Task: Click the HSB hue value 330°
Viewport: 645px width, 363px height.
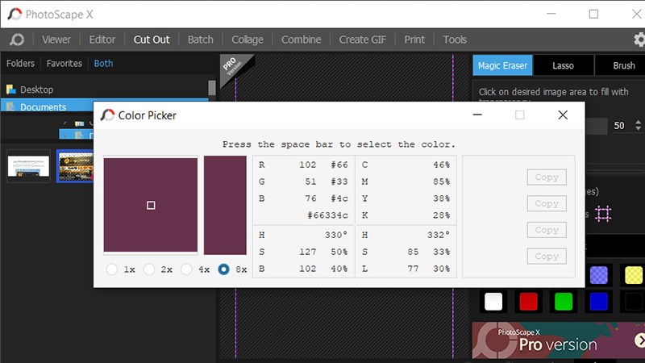Action: (336, 235)
